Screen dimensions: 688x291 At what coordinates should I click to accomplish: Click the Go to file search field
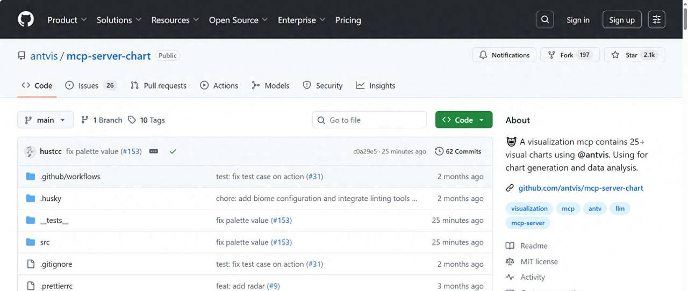[x=369, y=120]
